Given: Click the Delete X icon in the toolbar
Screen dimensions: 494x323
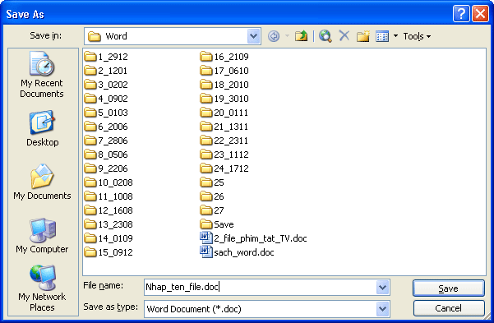Looking at the screenshot, I should tap(344, 35).
